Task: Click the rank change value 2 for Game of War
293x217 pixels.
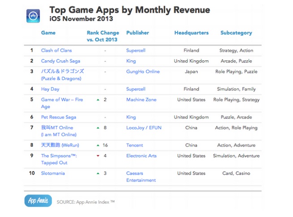Action: point(105,100)
